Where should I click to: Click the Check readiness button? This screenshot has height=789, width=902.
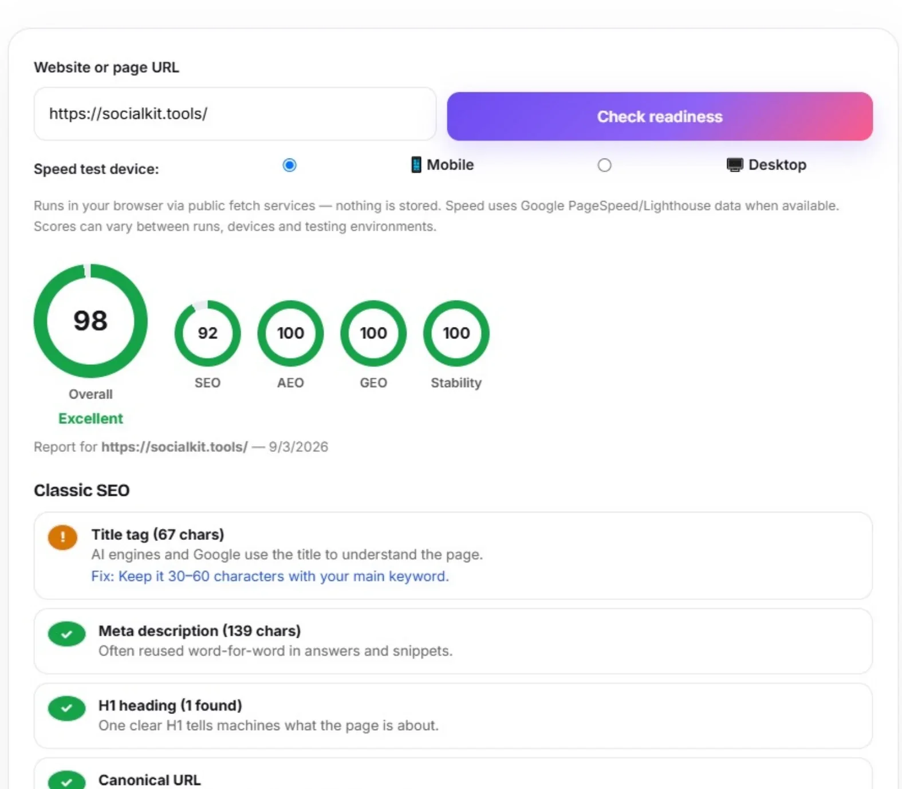point(660,116)
